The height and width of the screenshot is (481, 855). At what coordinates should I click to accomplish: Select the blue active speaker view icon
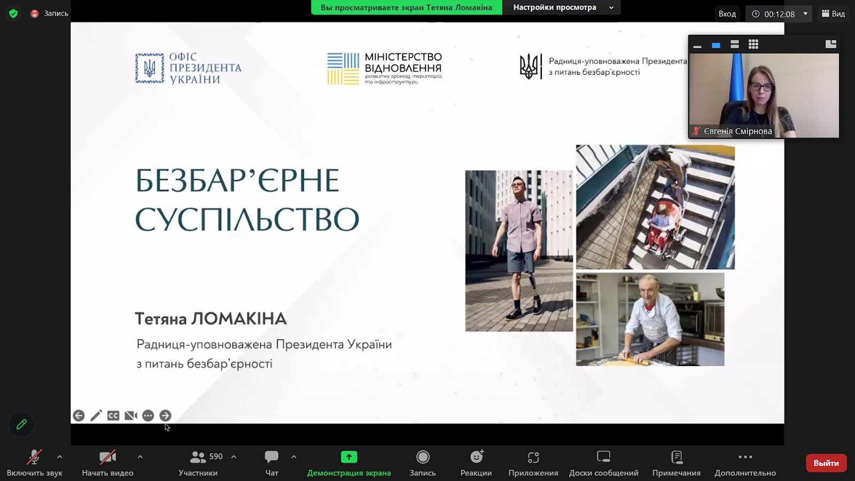tap(716, 45)
